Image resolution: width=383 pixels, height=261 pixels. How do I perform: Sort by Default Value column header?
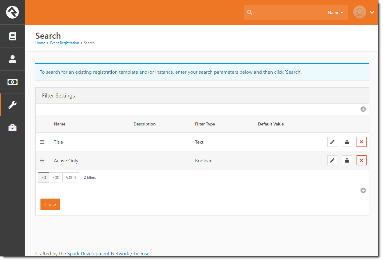pyautogui.click(x=271, y=124)
